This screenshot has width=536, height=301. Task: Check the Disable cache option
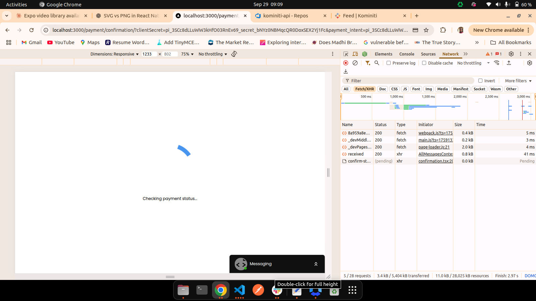[424, 63]
